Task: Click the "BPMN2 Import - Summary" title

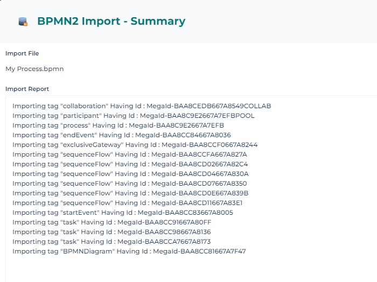Action: (111, 22)
